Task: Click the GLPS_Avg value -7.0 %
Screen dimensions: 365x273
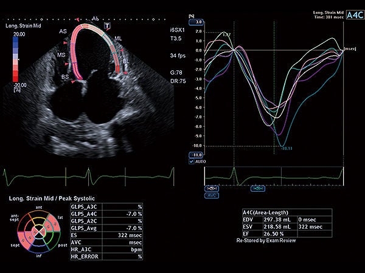Action: (134, 228)
